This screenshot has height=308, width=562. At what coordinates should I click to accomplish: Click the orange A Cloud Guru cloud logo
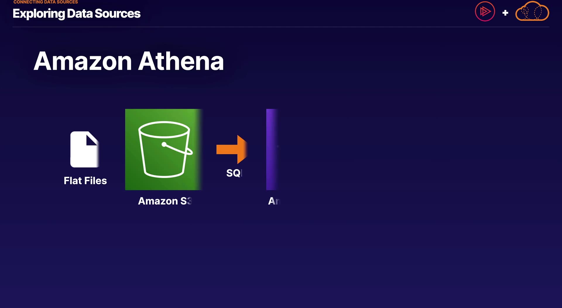pos(532,12)
